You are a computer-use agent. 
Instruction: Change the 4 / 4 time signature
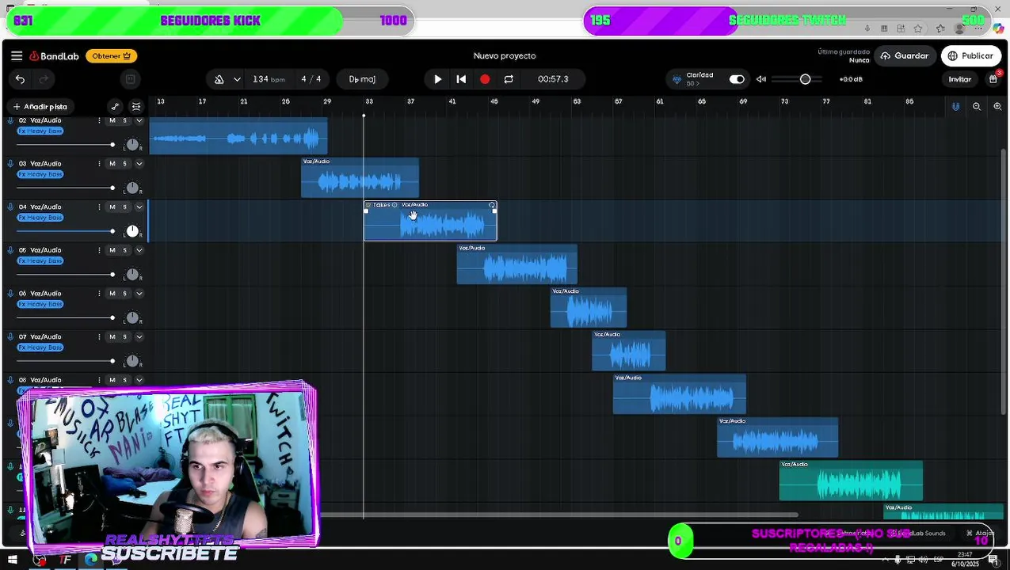[x=311, y=79]
